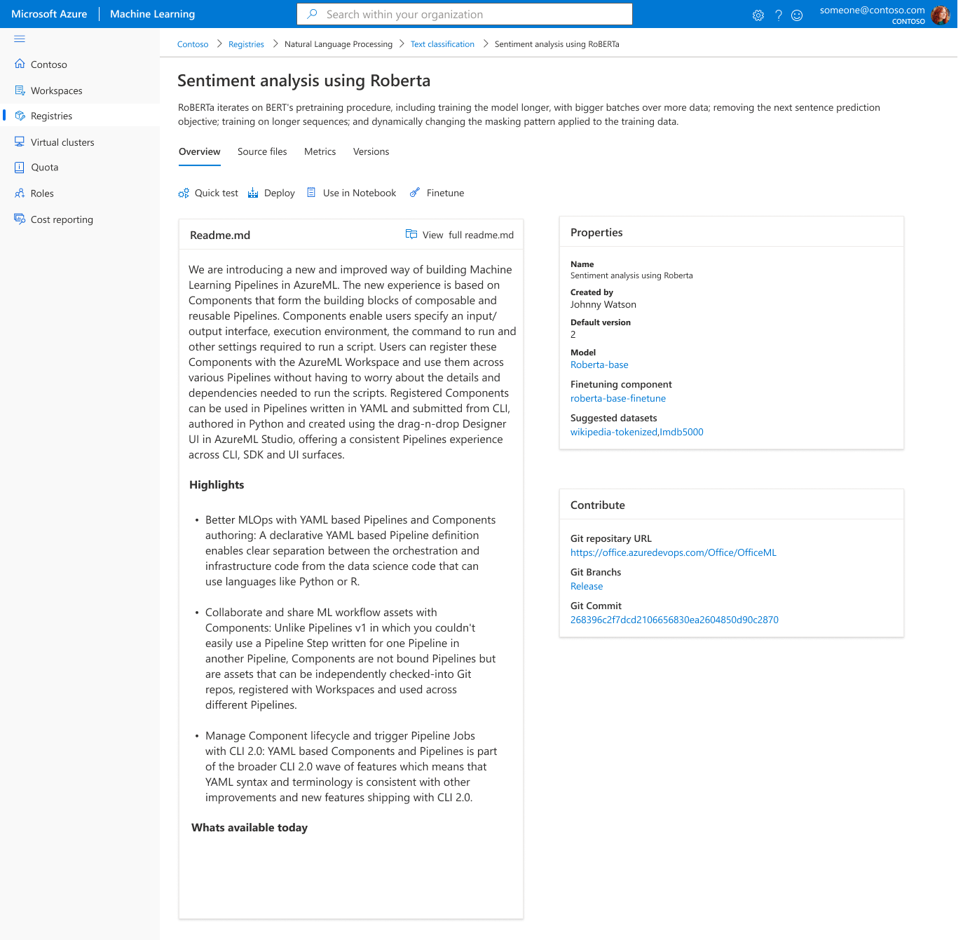963x940 pixels.
Task: Click the Highlights heading in readme
Action: (x=217, y=484)
